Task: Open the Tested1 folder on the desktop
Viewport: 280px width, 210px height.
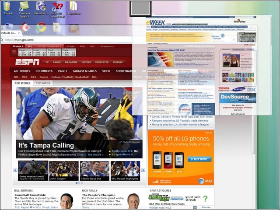Action: (8, 8)
